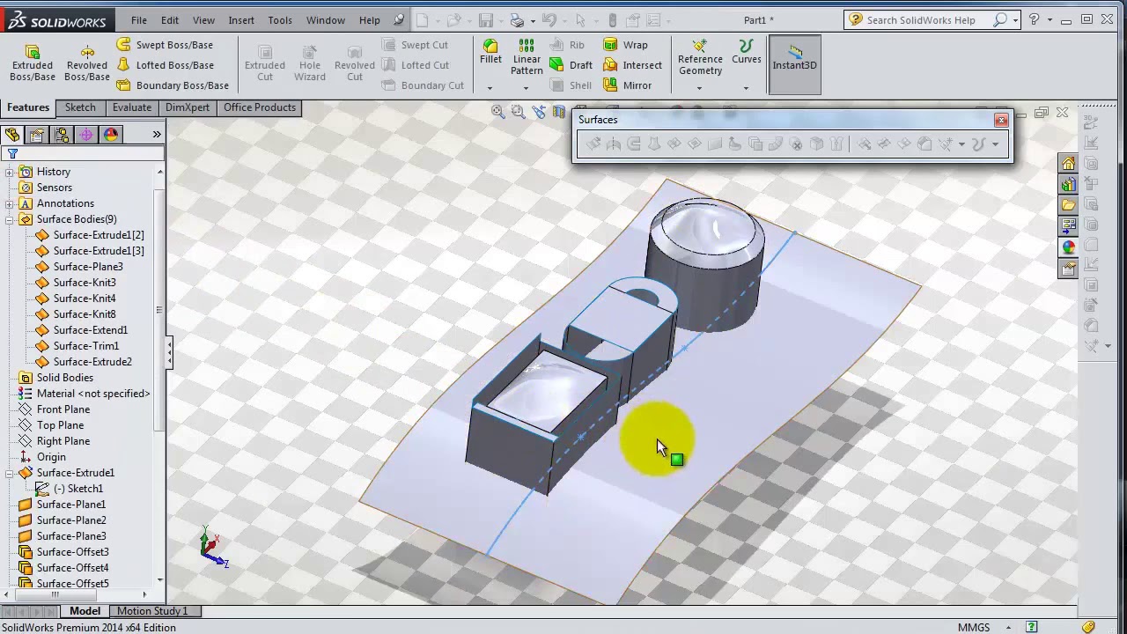Screen dimensions: 1127x634
Task: Switch to the DimXpert tab
Action: 188,107
